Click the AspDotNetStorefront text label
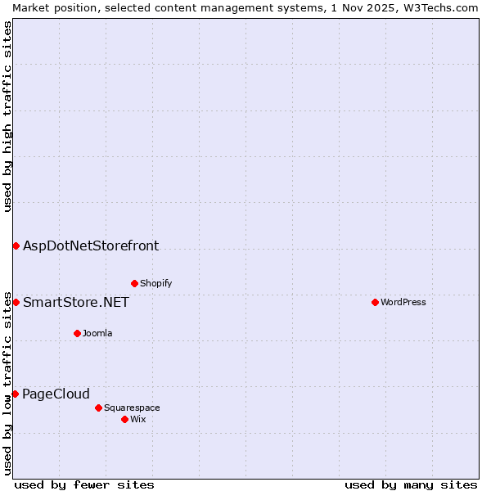 coord(91,245)
